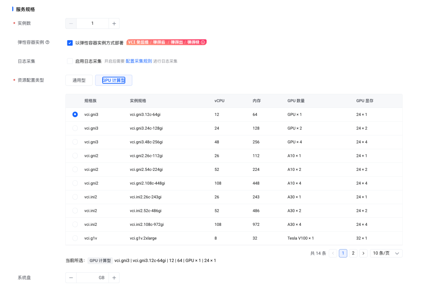Viewport: 433px width, 288px height.
Task: Increase 实例数 with the plus icon
Action: tap(114, 24)
